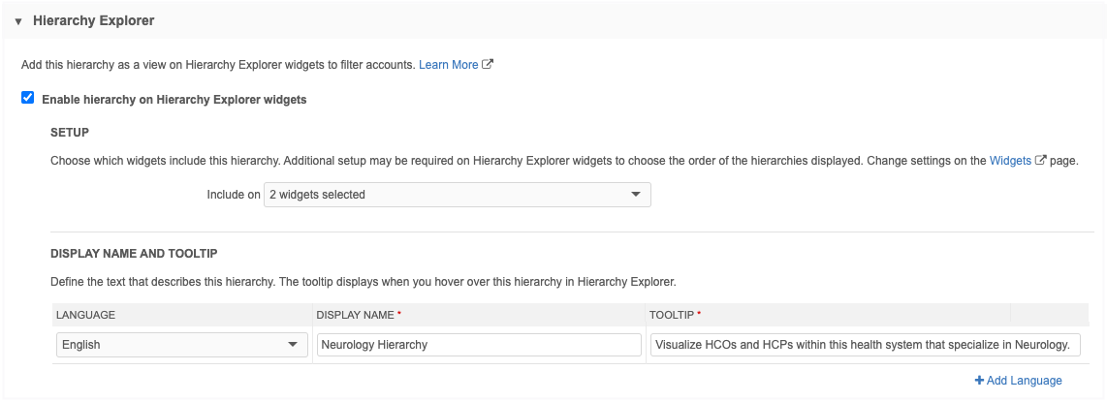Click the plus icon beside Add Language
Screen dimensions: 1107x402
pyautogui.click(x=979, y=381)
